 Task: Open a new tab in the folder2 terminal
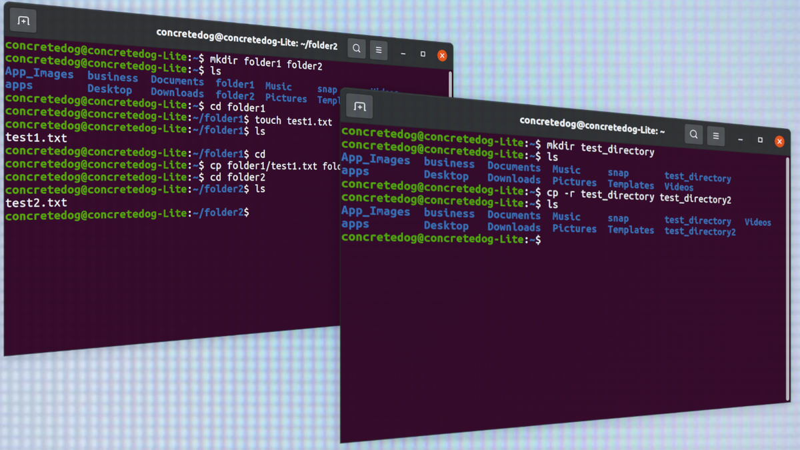(23, 21)
